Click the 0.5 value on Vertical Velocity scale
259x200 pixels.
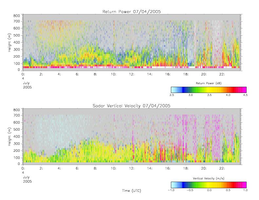click(228, 190)
